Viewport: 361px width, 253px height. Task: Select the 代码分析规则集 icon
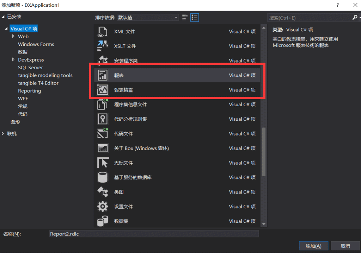click(103, 119)
